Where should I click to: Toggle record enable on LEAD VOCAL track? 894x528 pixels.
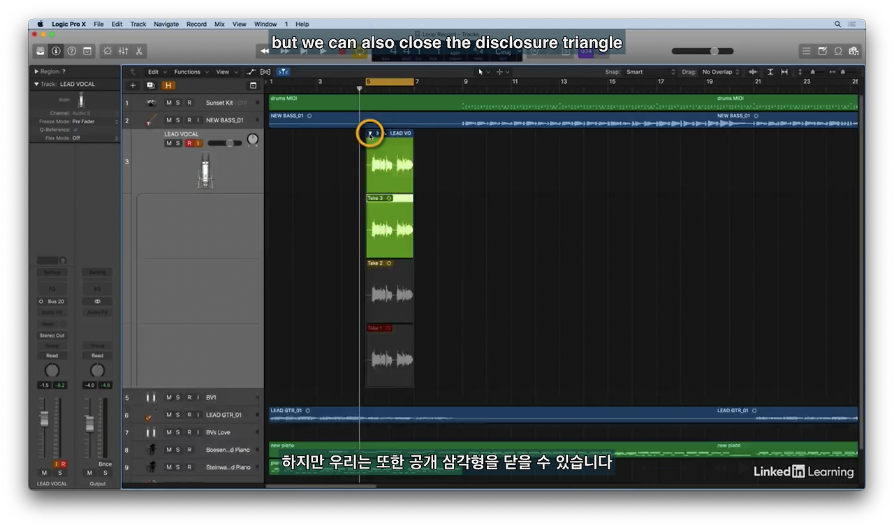(x=189, y=143)
